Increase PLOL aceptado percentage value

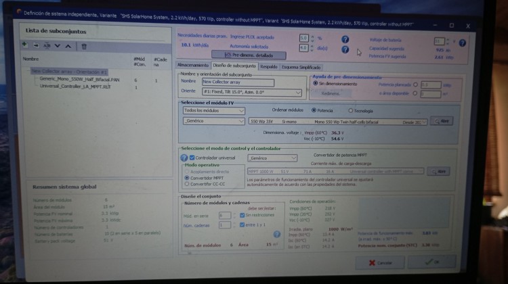click(x=312, y=37)
